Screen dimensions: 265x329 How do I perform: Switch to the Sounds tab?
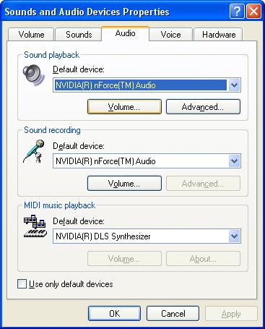(79, 35)
